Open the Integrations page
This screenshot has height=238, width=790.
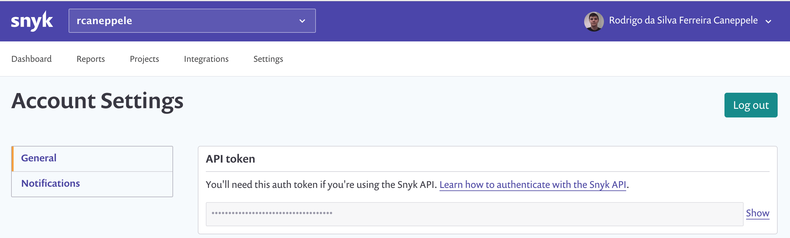[206, 59]
